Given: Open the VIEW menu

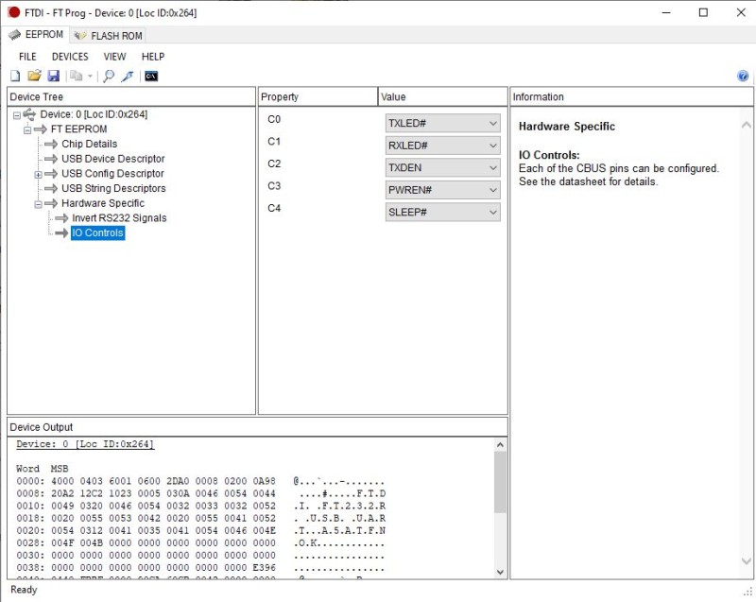Looking at the screenshot, I should (114, 57).
